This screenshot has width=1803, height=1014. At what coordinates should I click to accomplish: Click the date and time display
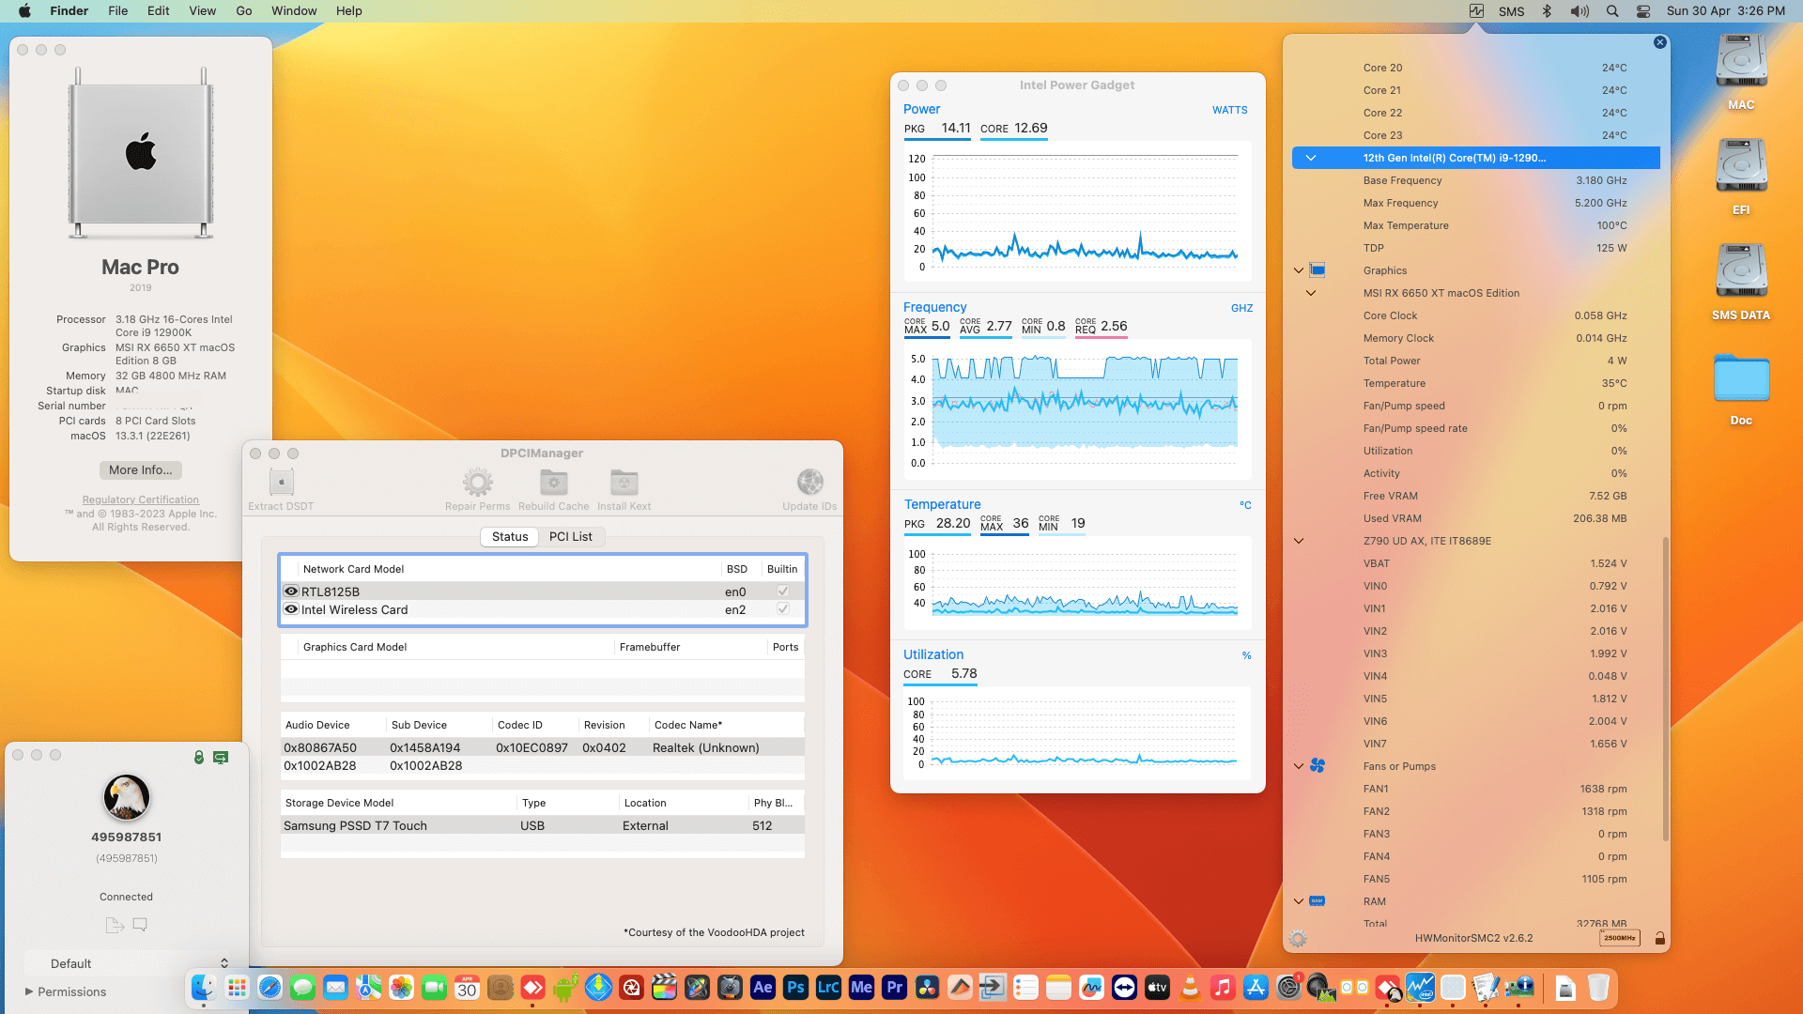1726,11
